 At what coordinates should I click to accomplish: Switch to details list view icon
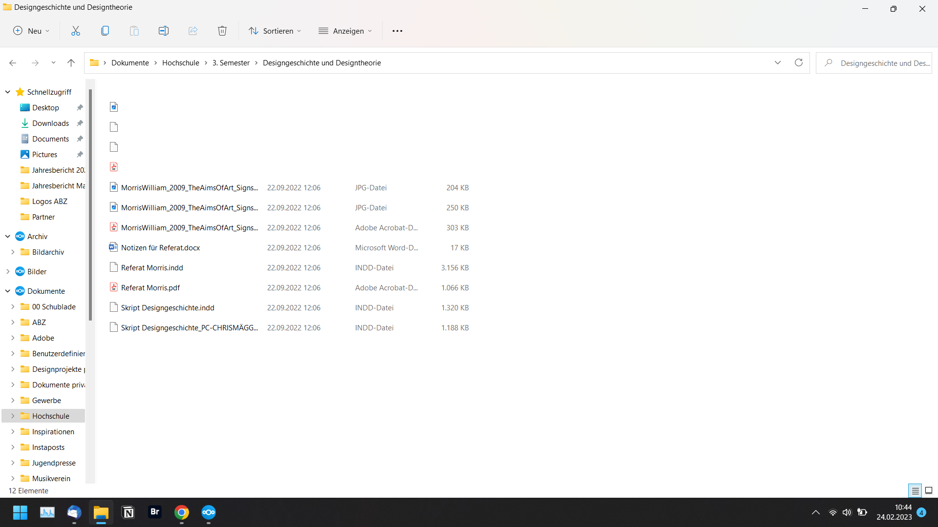[x=915, y=490]
